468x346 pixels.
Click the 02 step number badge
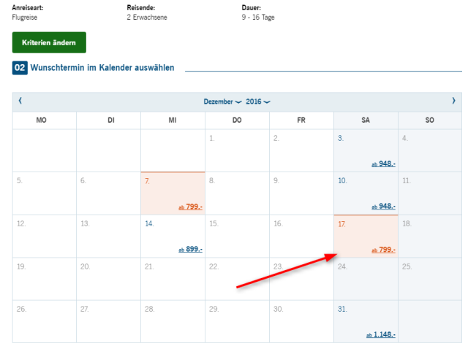click(20, 69)
